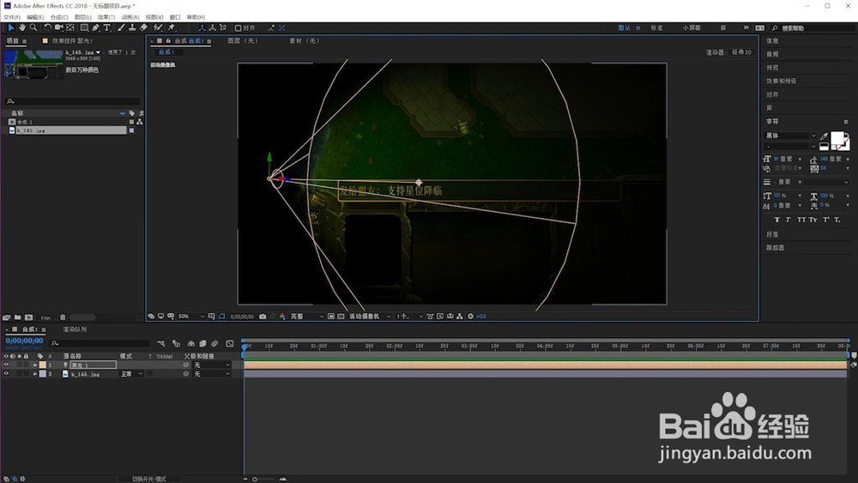Click the 经典3D renderer button
This screenshot has width=858, height=483.
pos(742,52)
